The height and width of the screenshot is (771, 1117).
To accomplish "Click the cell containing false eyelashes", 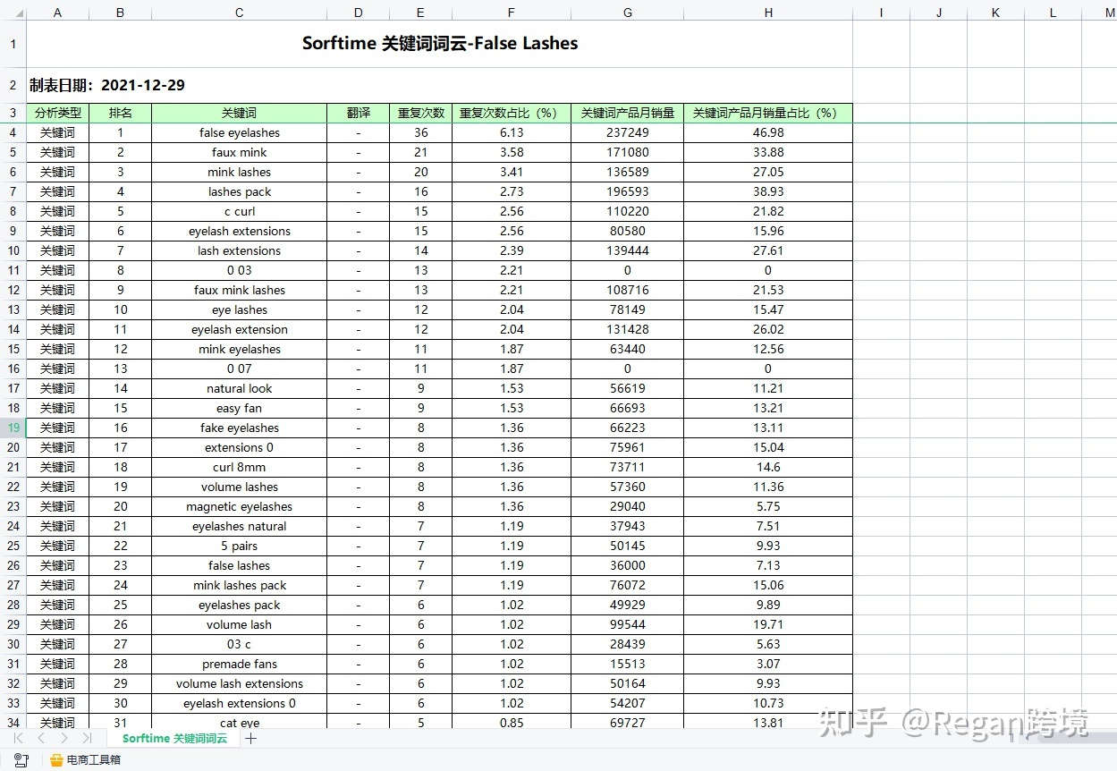I will tap(238, 132).
